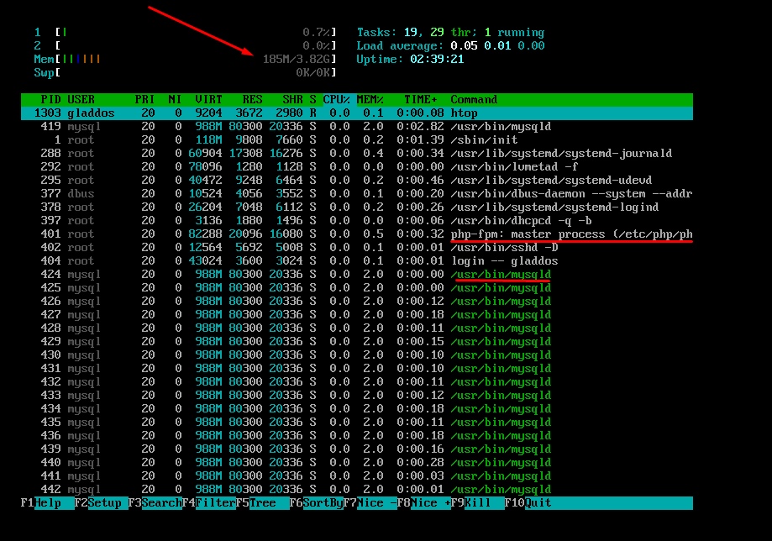The image size is (772, 541).
Task: Sort by the CPU% column header
Action: pos(336,99)
